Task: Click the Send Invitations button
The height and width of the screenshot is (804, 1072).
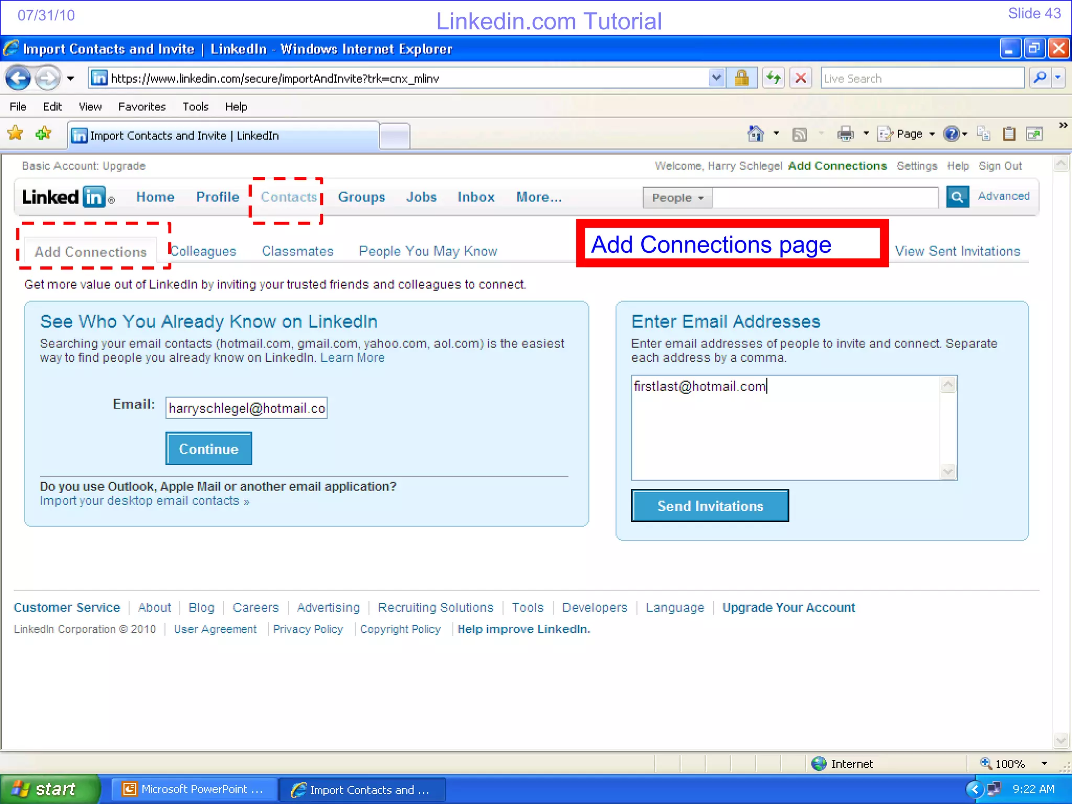Action: (x=710, y=506)
